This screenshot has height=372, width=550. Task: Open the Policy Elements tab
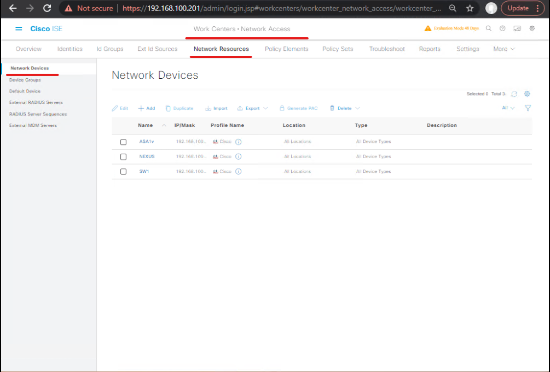(x=287, y=49)
